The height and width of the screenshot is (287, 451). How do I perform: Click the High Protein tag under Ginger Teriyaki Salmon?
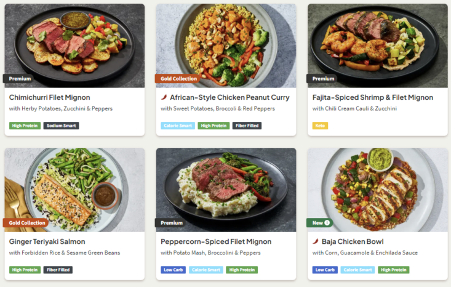point(25,270)
